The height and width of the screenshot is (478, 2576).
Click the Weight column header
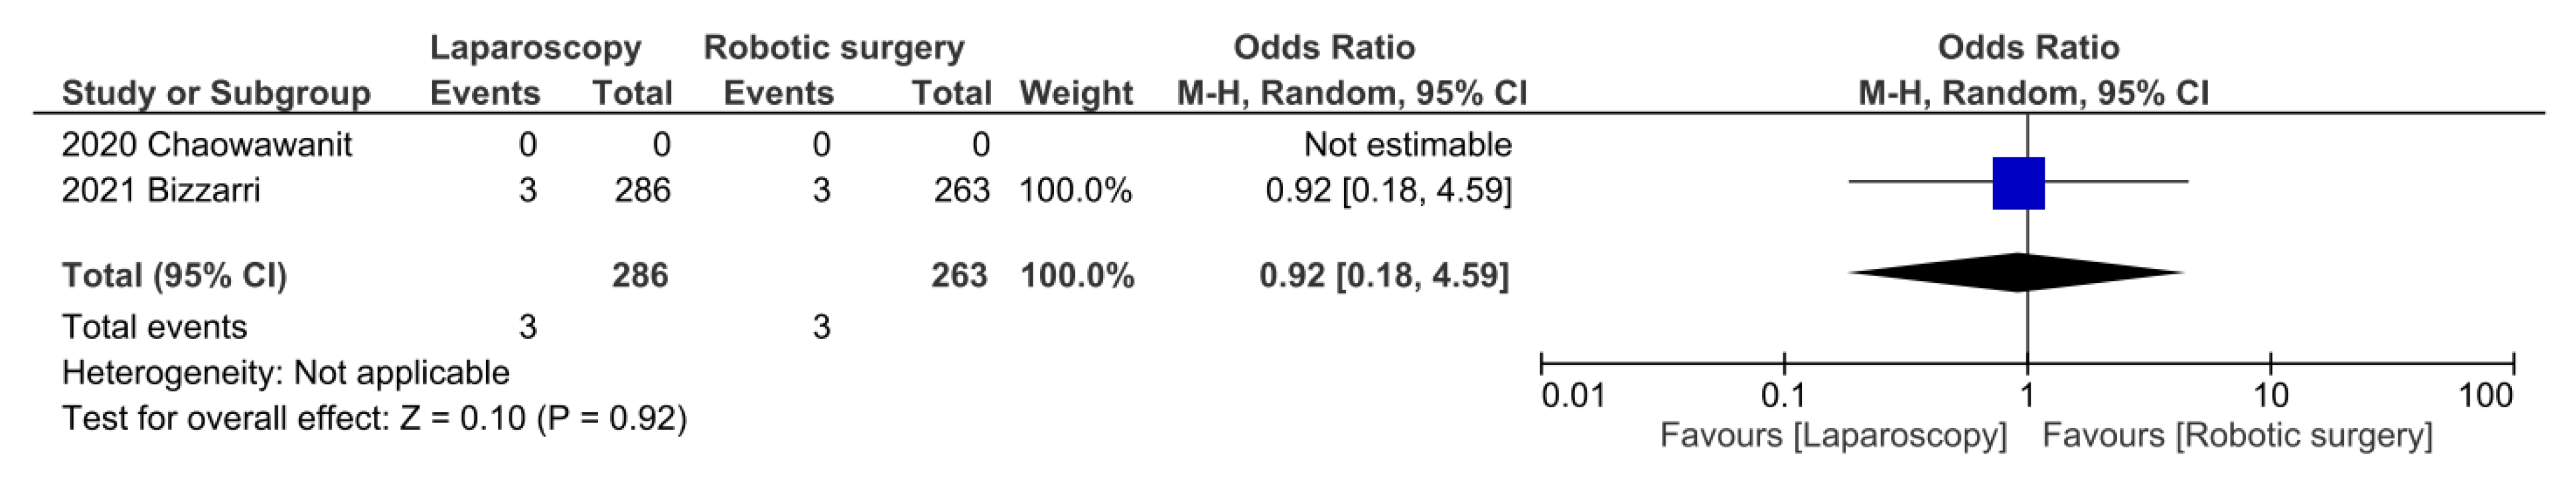[1076, 93]
